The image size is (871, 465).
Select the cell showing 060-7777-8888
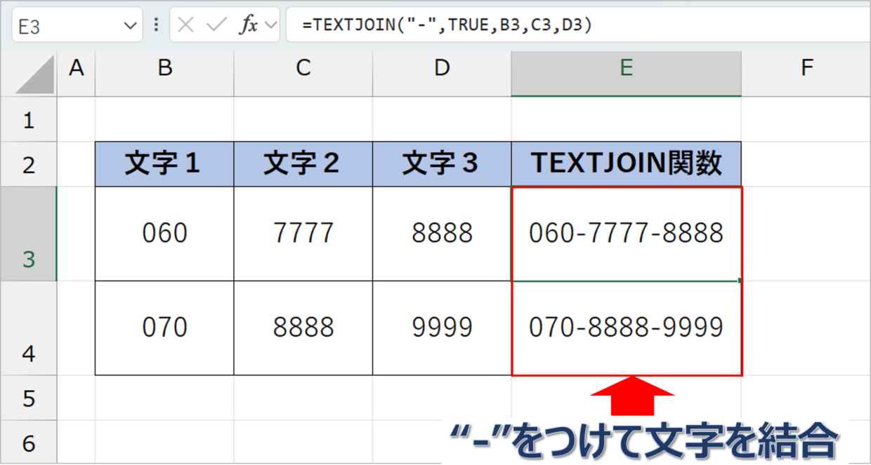pos(627,234)
